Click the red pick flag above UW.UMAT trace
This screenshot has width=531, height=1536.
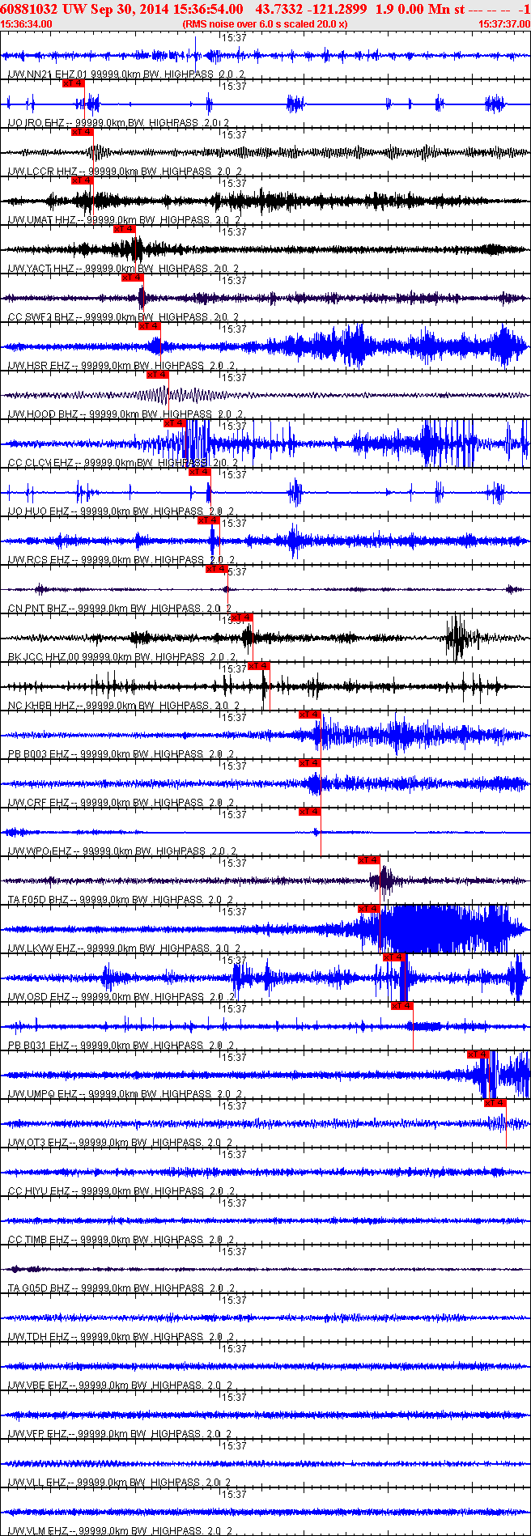(82, 180)
